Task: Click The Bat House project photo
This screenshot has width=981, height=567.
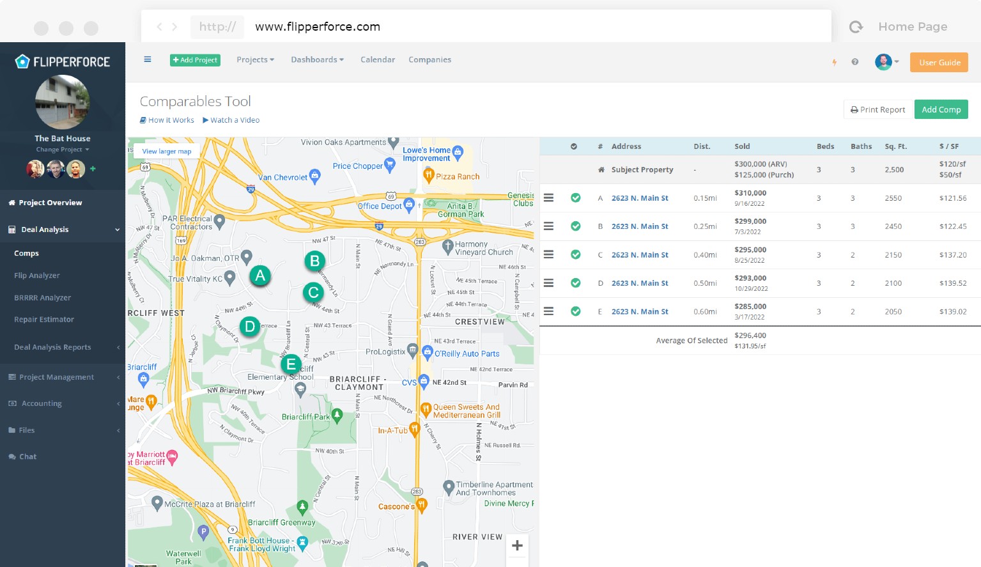Action: pos(63,102)
